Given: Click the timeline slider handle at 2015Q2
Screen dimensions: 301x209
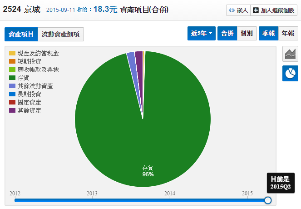Looking at the screenshot, I should coord(267,200).
